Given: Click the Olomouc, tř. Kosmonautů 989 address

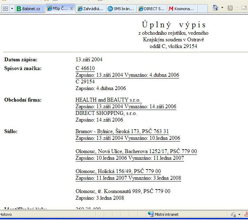Looking at the screenshot, I should 123,191.
